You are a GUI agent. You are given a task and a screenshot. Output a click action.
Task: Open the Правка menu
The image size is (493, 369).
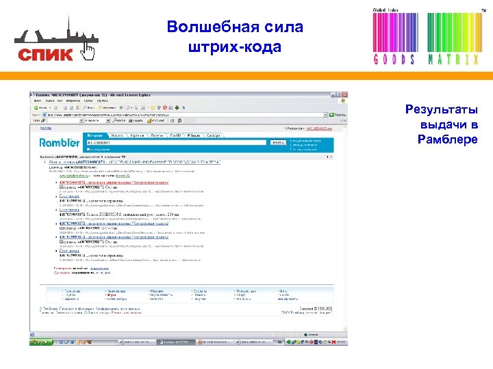50,100
